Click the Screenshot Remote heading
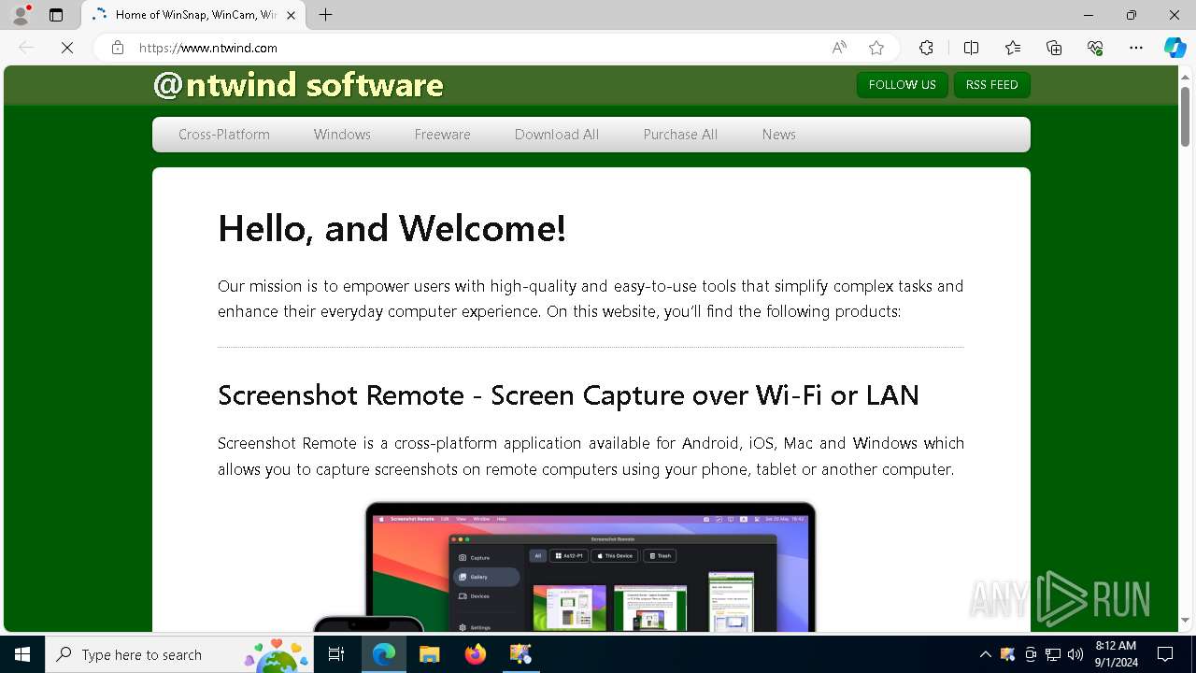The width and height of the screenshot is (1196, 673). pos(568,395)
